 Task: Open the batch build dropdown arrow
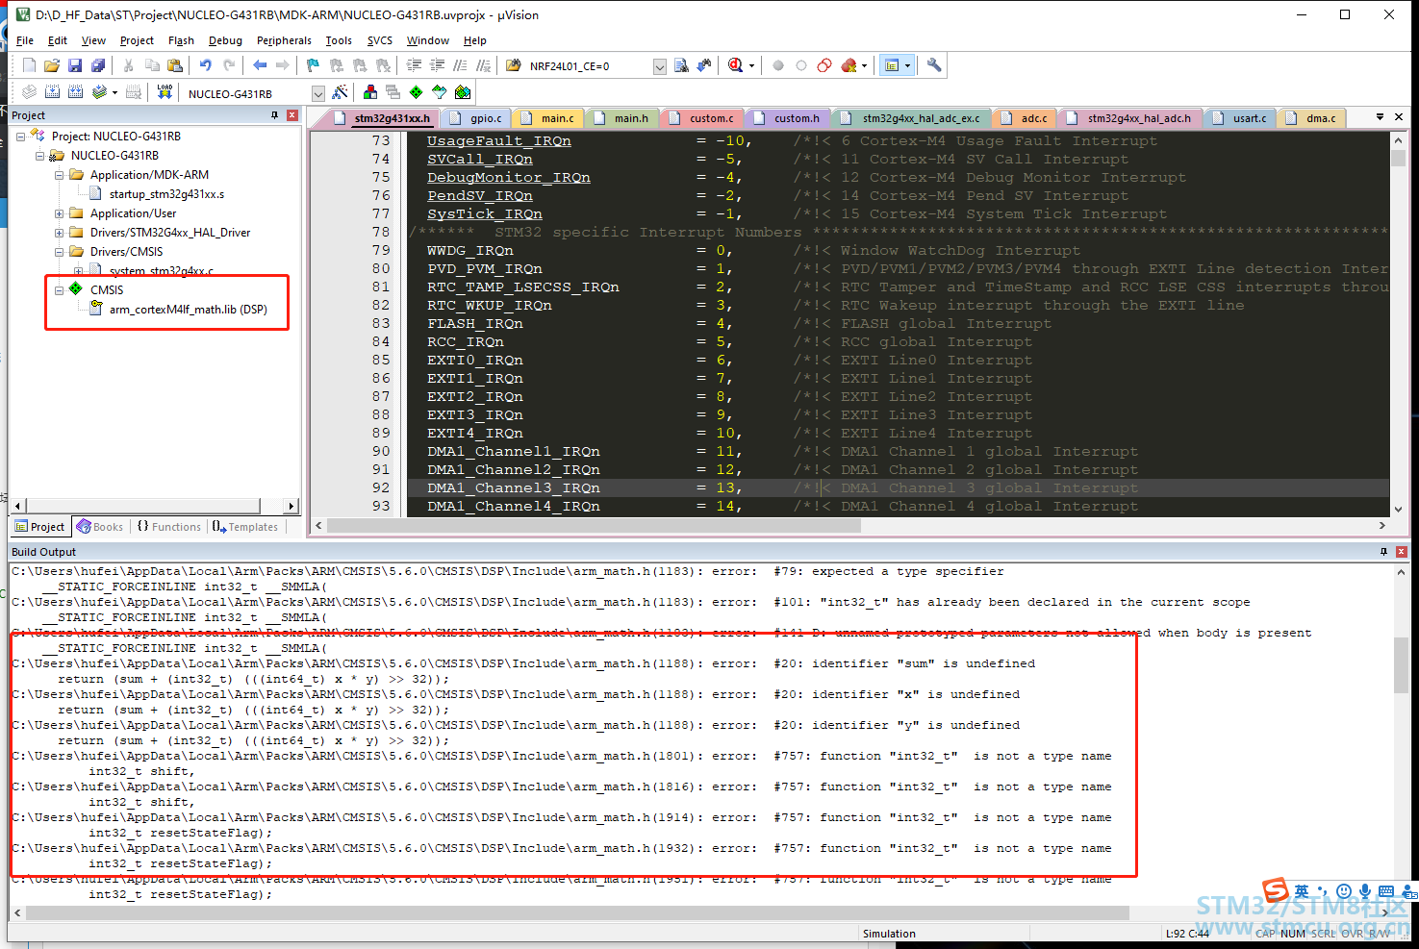click(x=114, y=92)
